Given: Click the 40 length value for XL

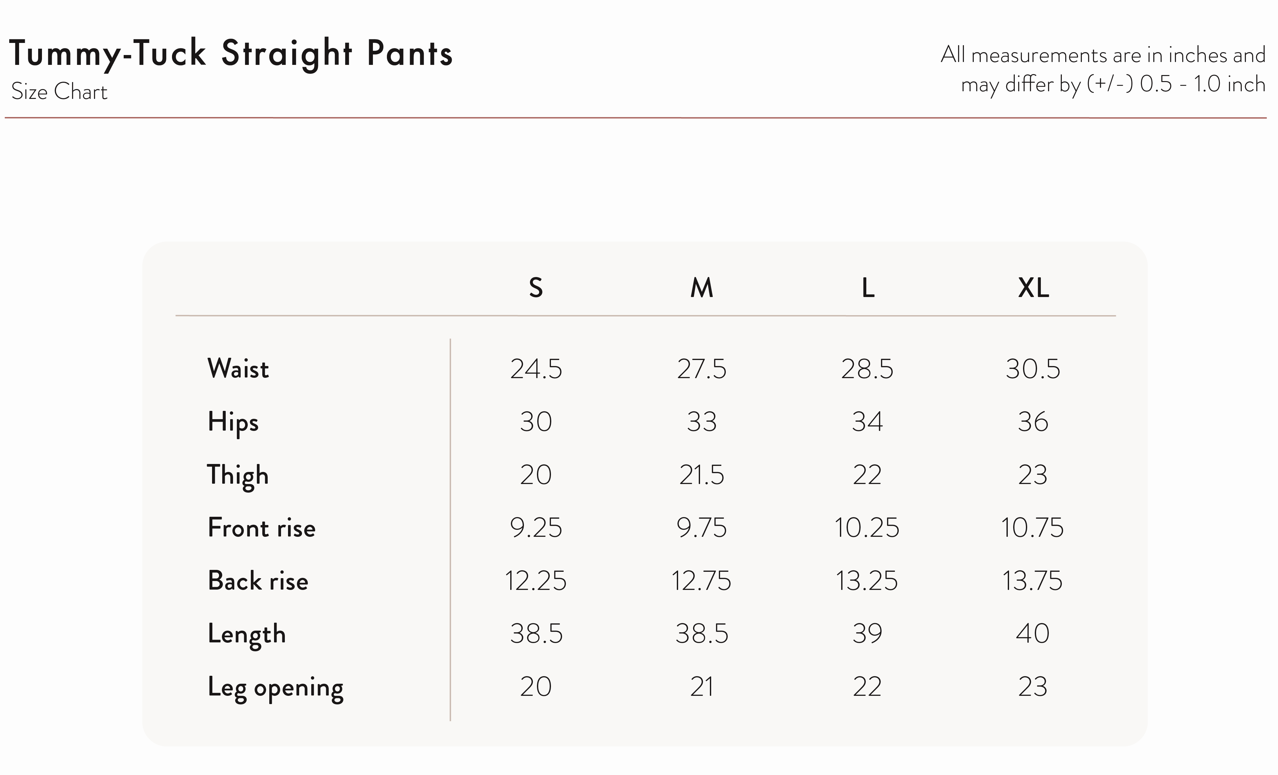Looking at the screenshot, I should 1033,634.
